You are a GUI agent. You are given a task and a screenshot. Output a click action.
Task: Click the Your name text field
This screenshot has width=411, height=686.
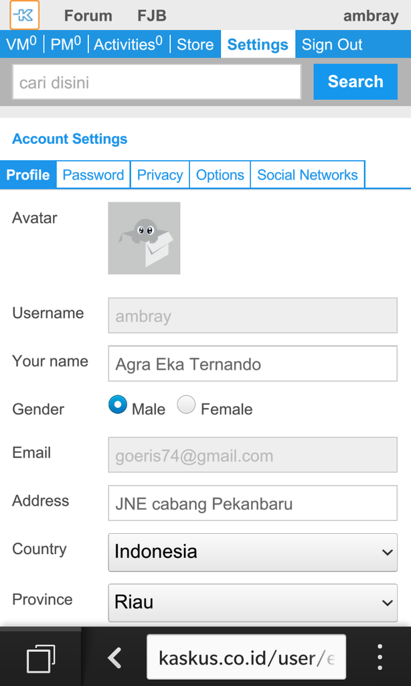click(253, 364)
